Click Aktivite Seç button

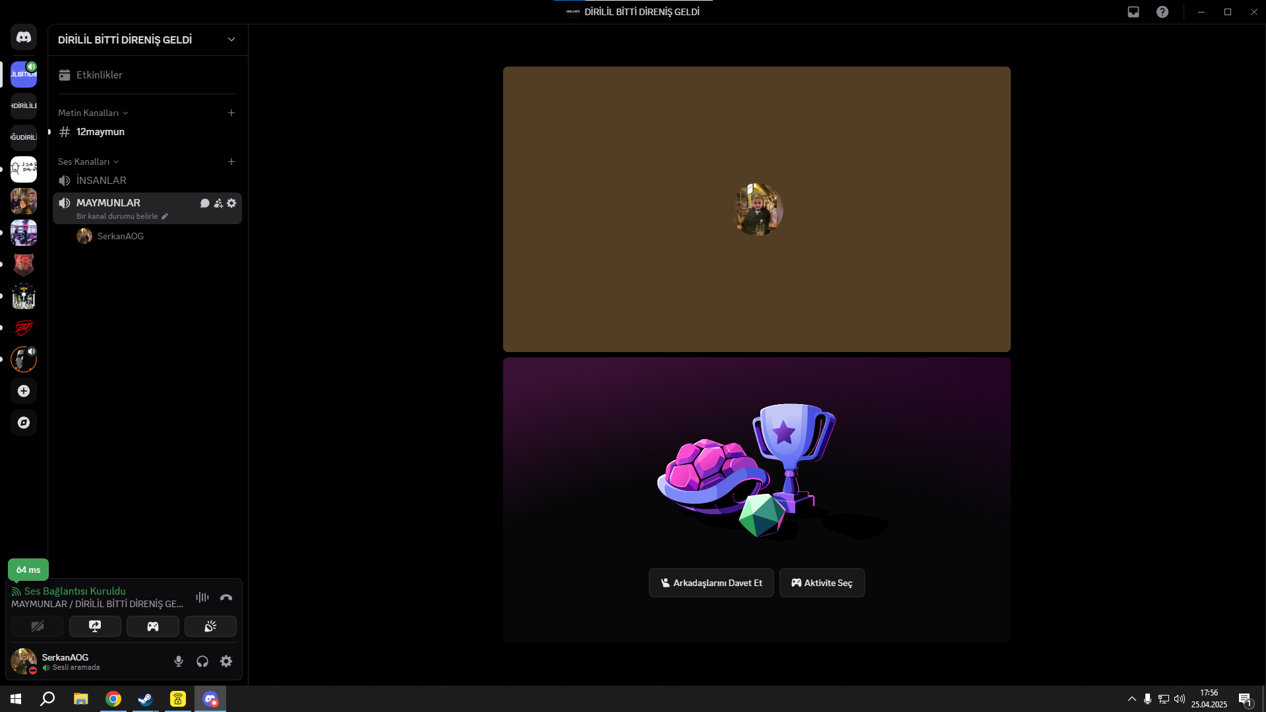822,583
